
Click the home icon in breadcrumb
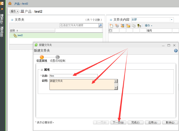click(10, 3)
